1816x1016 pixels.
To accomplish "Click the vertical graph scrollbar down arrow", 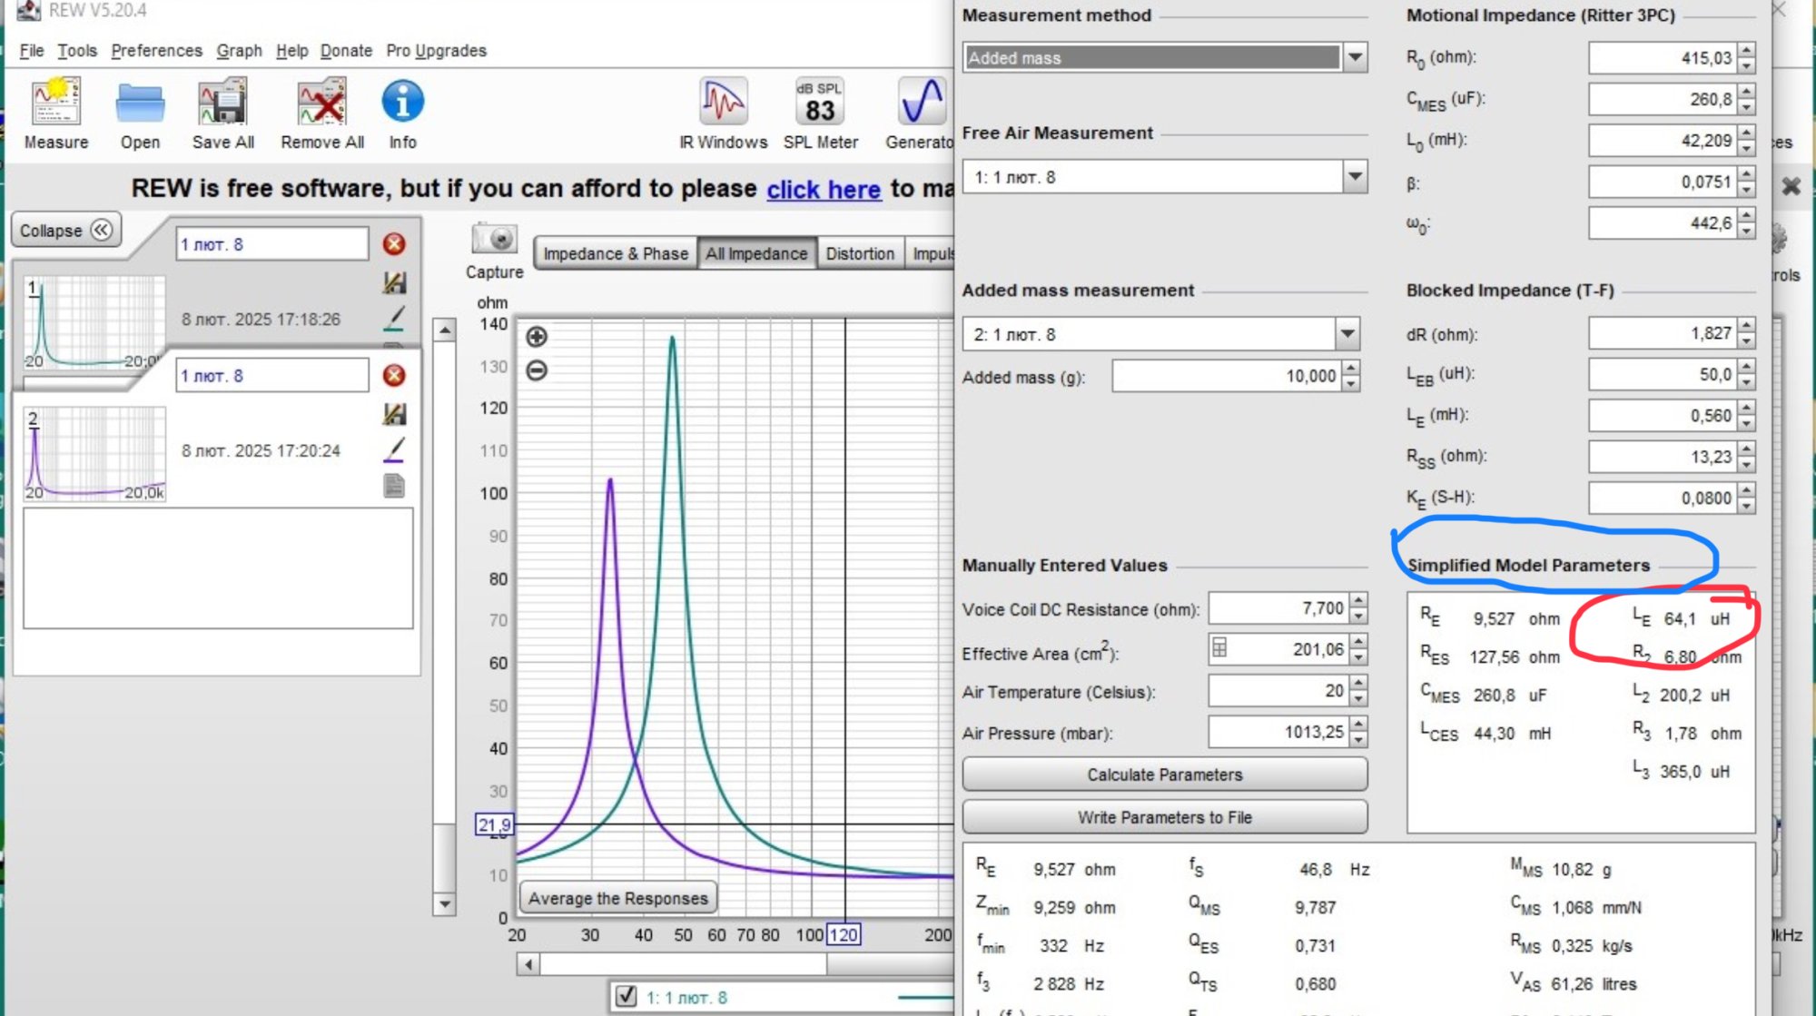I will pyautogui.click(x=444, y=903).
